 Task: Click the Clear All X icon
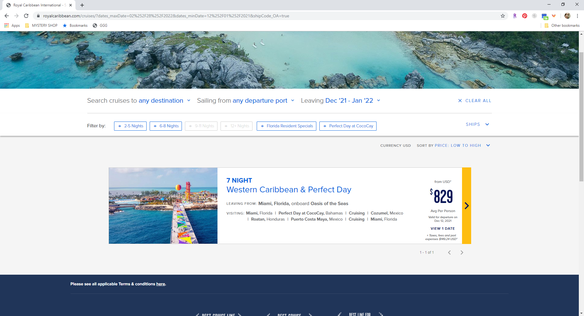coord(460,101)
